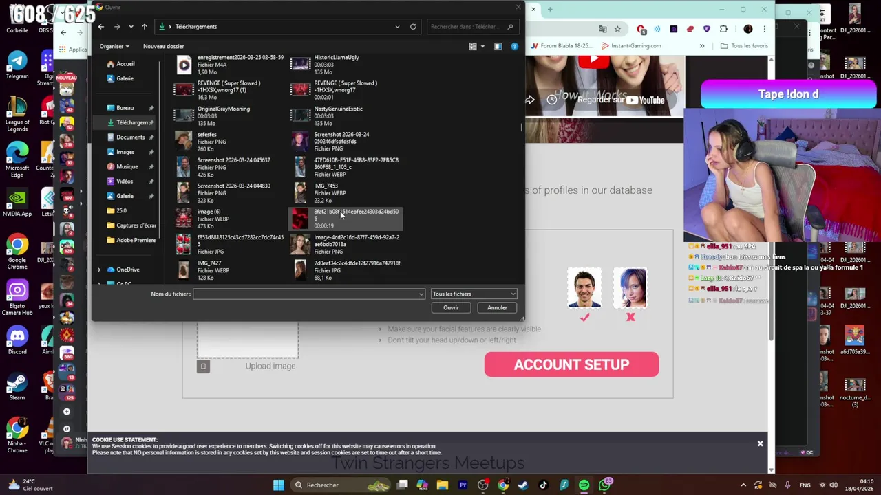
Task: Open the Telegram desktop shortcut
Action: [17, 65]
